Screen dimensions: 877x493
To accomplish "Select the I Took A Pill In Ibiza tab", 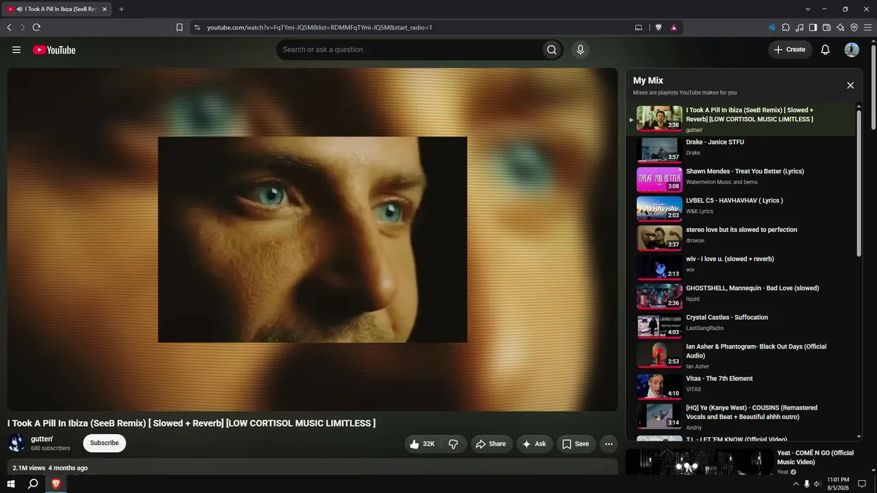I will tap(57, 9).
